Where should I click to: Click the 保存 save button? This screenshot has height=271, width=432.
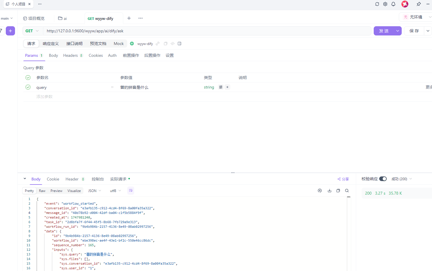tap(414, 31)
